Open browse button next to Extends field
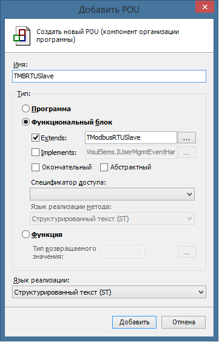This screenshot has width=219, height=342. tap(187, 138)
